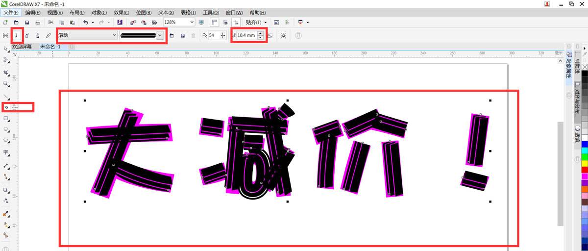This screenshot has height=251, width=588.
Task: Click the Print icon in standard toolbar
Action: 38,23
